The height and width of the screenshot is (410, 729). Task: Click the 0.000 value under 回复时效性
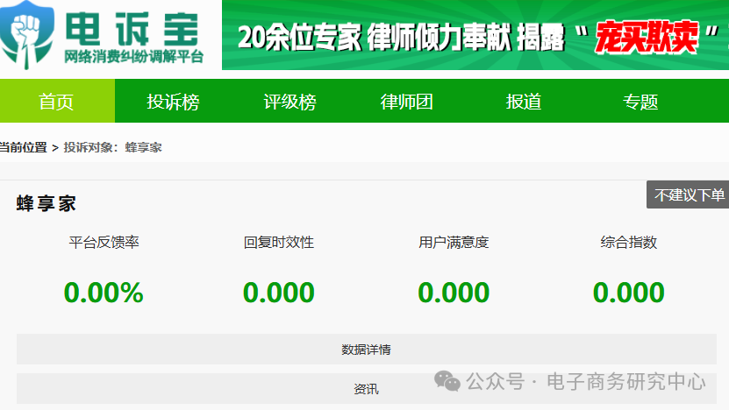[279, 293]
